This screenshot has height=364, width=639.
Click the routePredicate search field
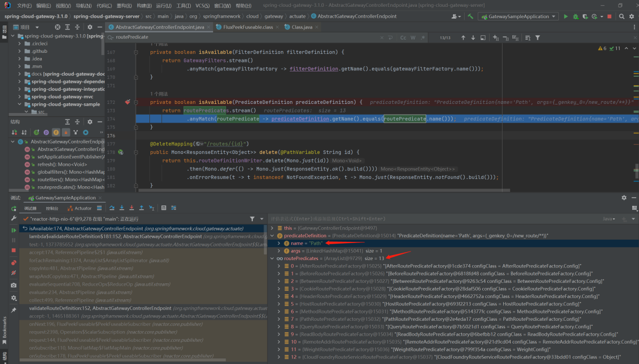(x=244, y=37)
